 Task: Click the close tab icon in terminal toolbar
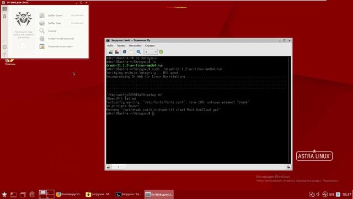tap(117, 51)
